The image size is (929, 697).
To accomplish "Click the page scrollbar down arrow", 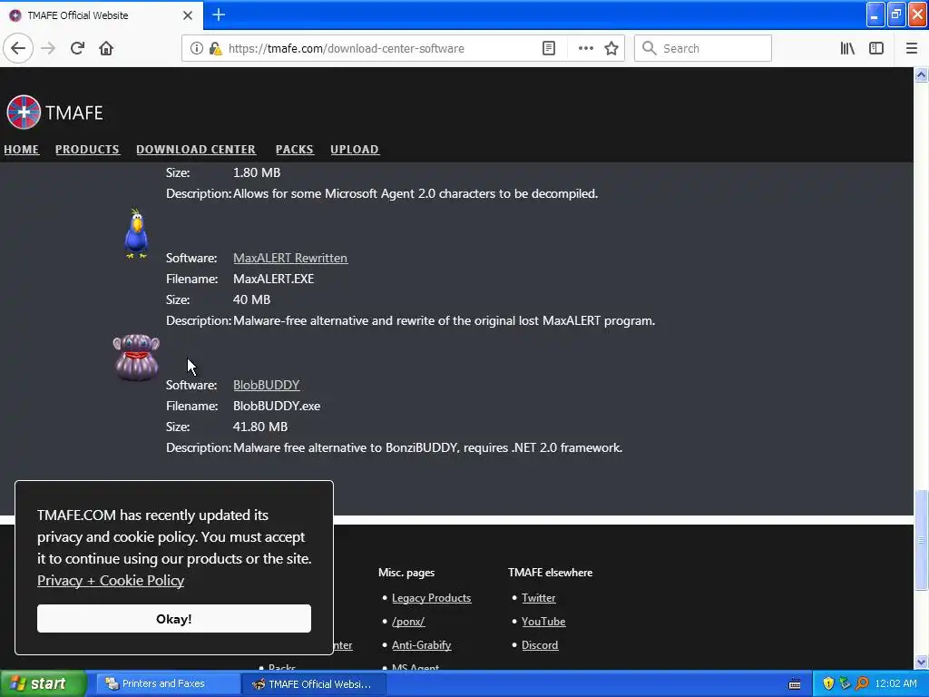I will click(921, 662).
